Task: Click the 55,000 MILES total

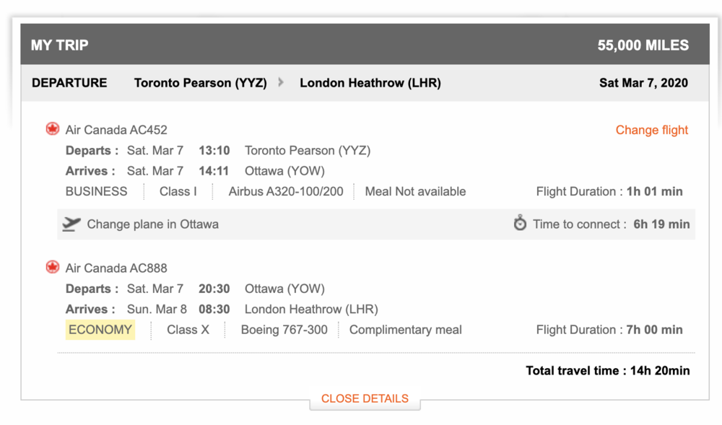Action: [643, 45]
